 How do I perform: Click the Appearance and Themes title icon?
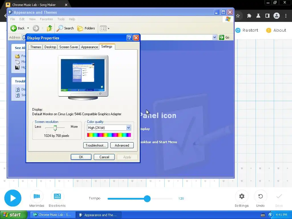11,12
